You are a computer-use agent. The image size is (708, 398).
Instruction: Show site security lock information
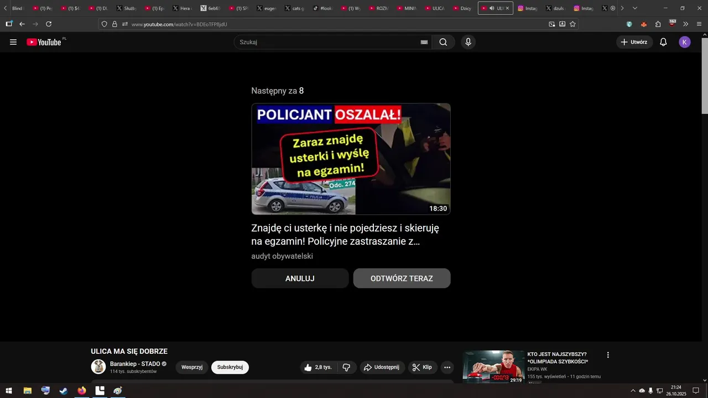click(114, 24)
